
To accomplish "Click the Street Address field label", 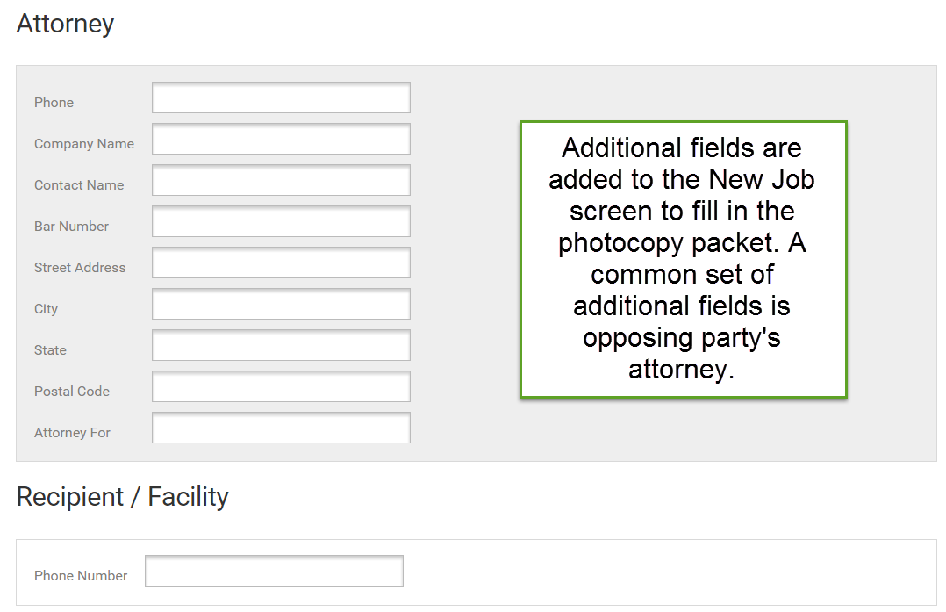I will pos(80,268).
